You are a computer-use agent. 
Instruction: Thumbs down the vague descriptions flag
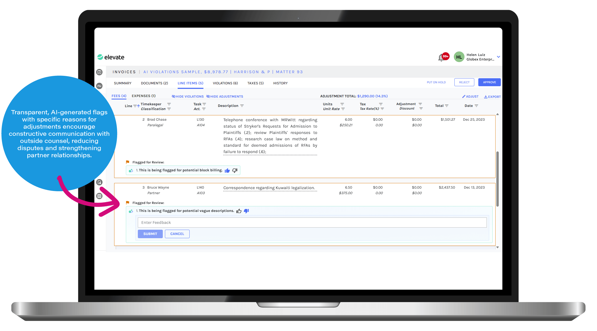(x=246, y=211)
